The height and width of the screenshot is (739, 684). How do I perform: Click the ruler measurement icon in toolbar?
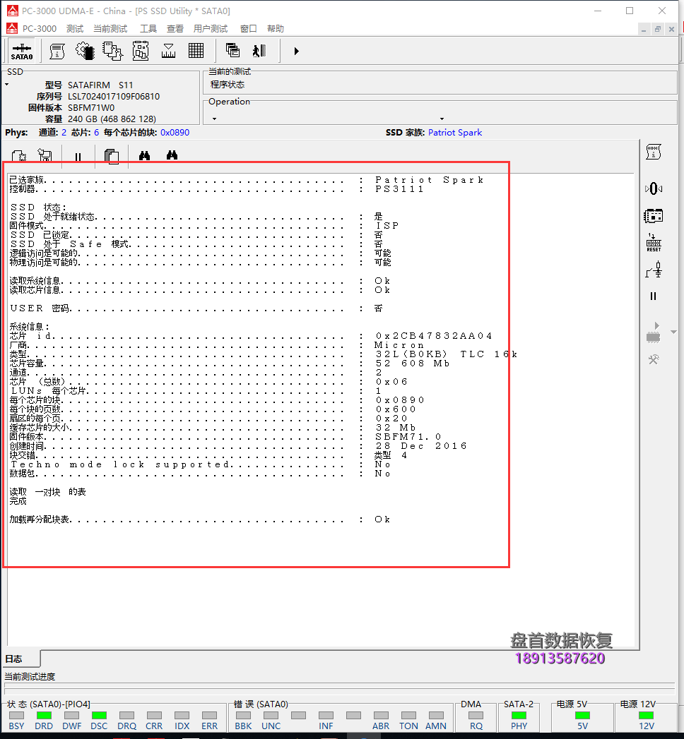pos(168,51)
